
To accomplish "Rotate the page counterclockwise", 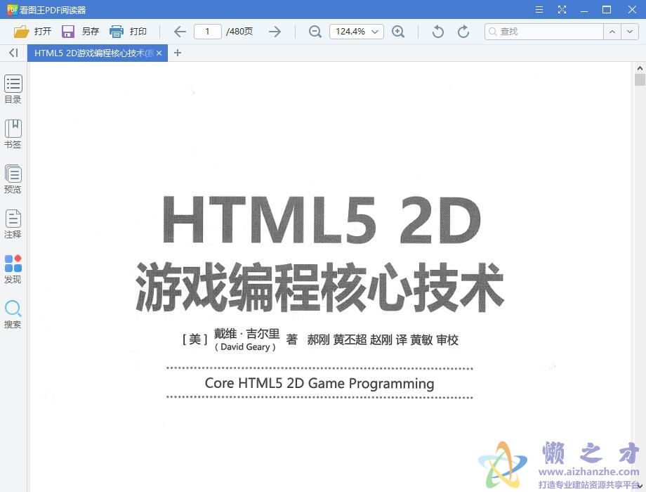I will pyautogui.click(x=436, y=32).
